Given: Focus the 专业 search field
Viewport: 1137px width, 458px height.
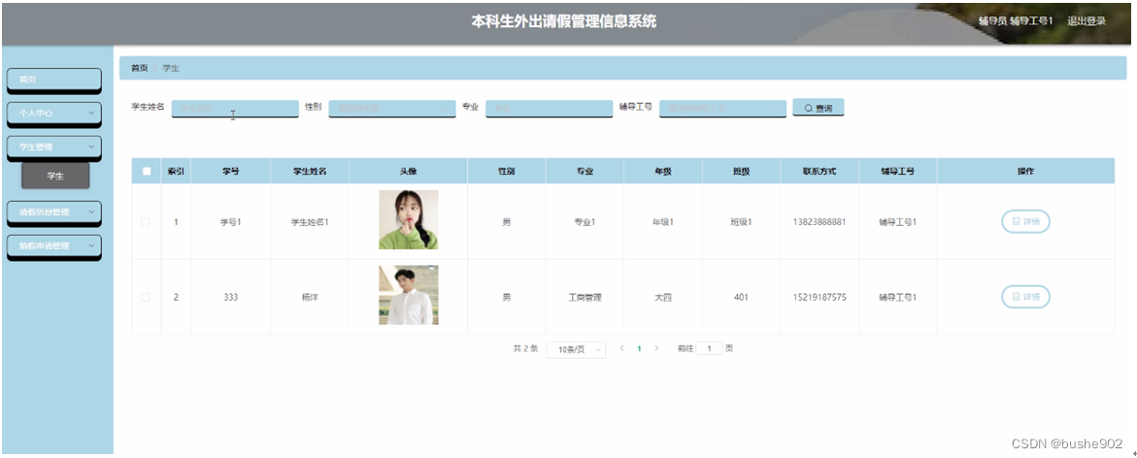Looking at the screenshot, I should click(550, 109).
